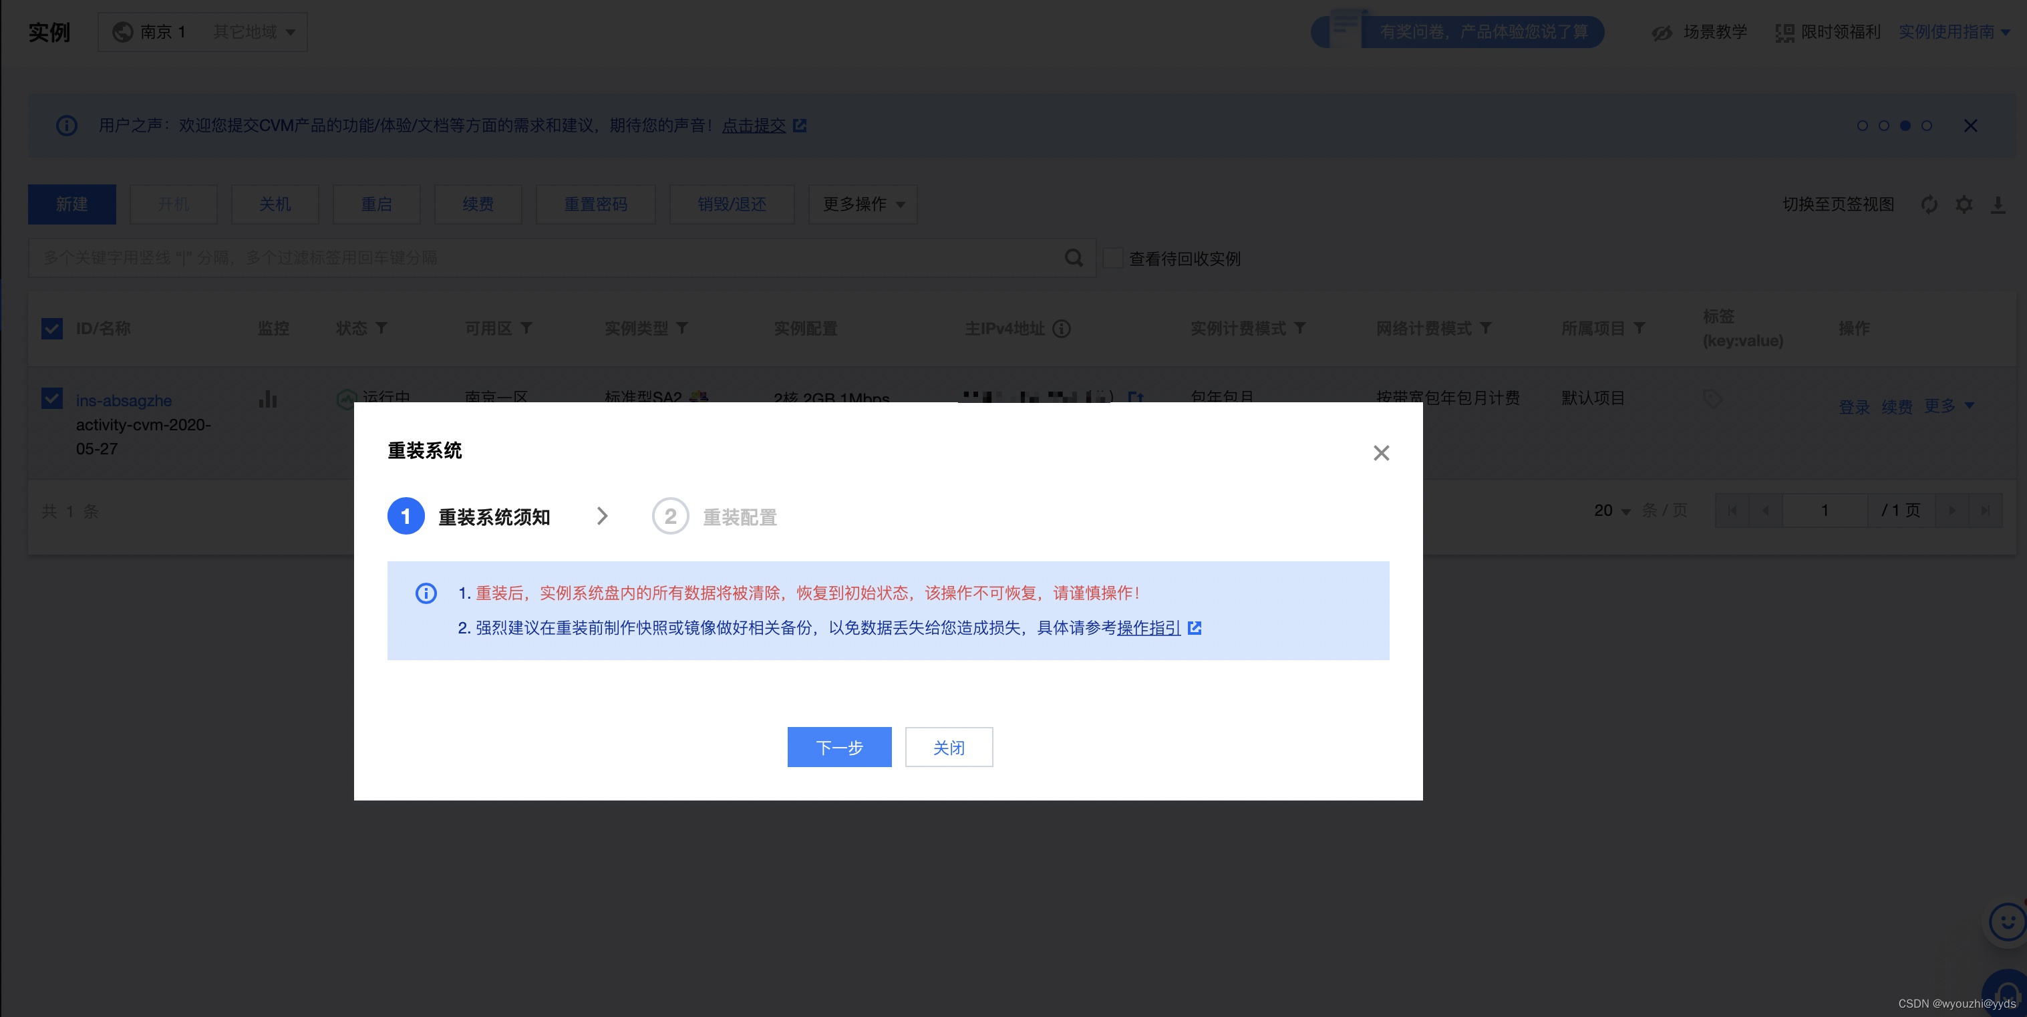Click the page number input field
The image size is (2027, 1017).
click(1824, 510)
